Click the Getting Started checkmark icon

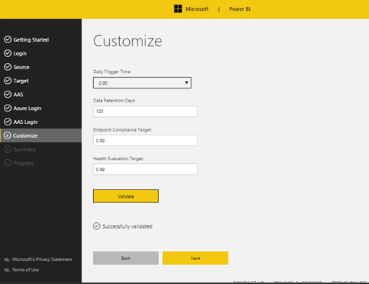point(8,39)
